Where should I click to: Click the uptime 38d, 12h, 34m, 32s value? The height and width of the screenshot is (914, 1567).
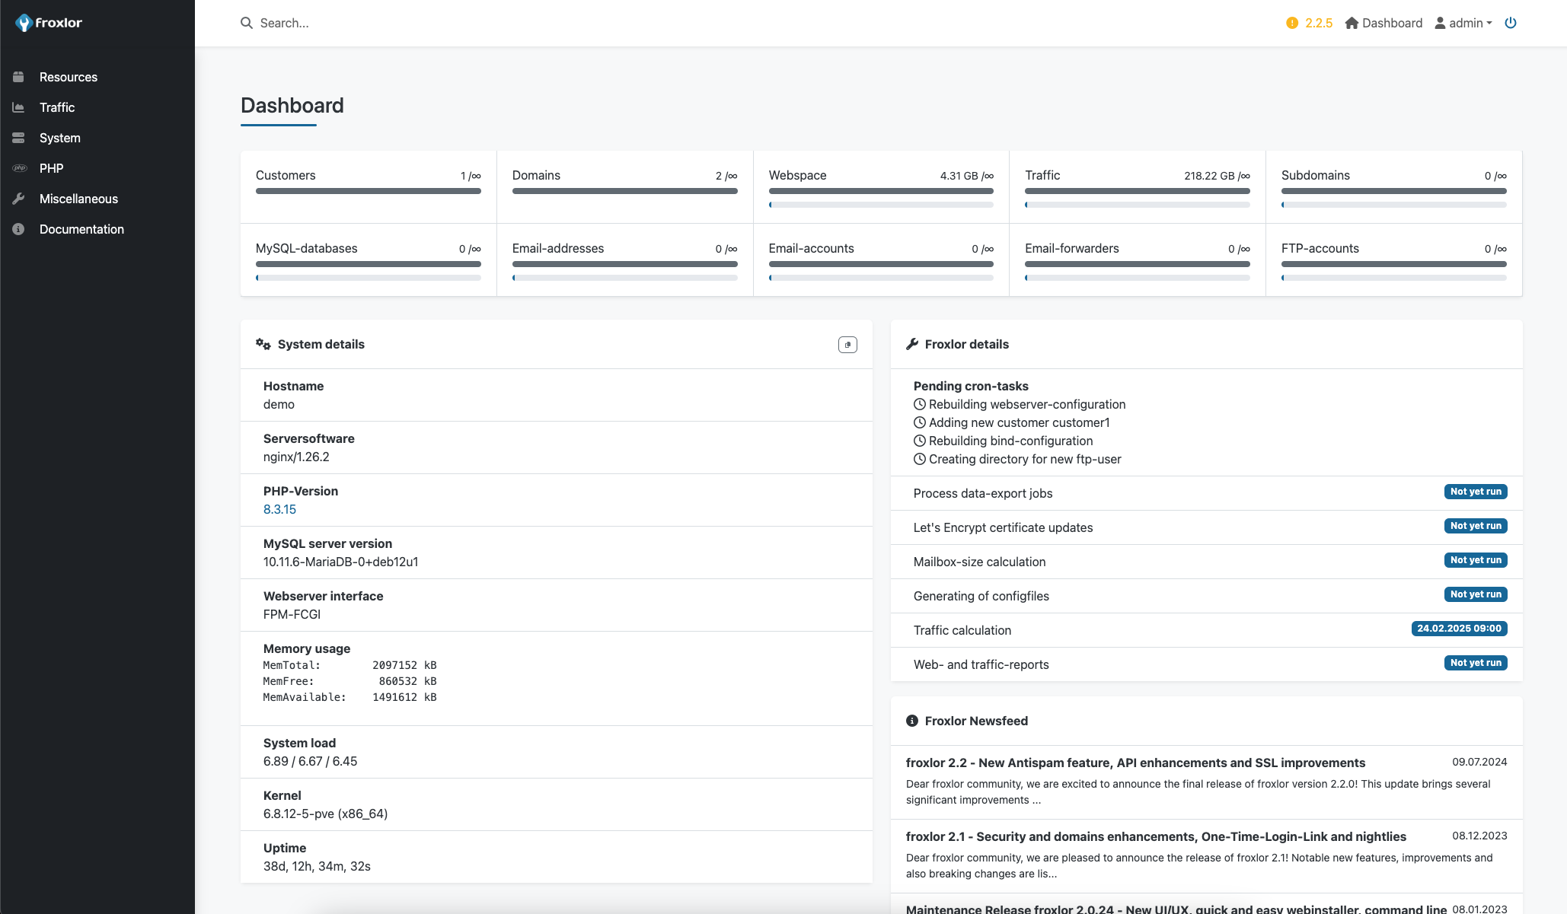317,866
